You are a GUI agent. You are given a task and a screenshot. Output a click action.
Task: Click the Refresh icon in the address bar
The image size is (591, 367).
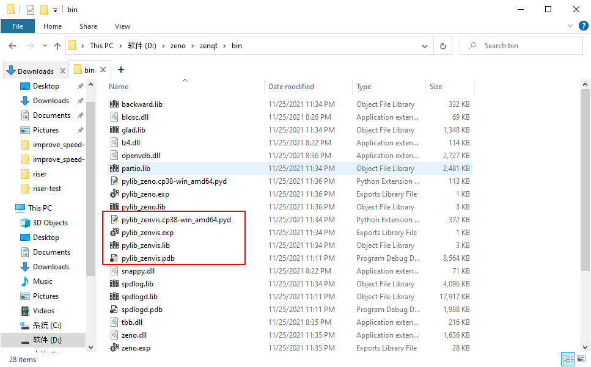pos(442,45)
